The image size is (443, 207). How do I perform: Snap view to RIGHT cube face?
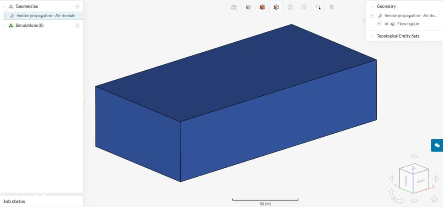pyautogui.click(x=421, y=182)
